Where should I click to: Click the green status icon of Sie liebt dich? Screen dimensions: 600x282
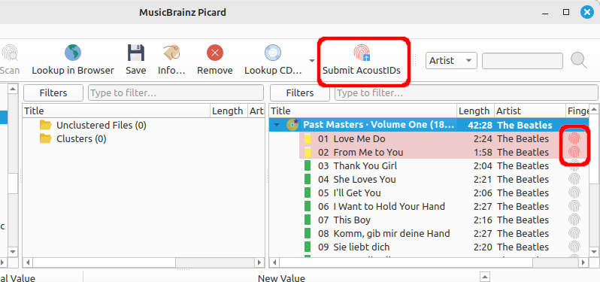(x=308, y=247)
